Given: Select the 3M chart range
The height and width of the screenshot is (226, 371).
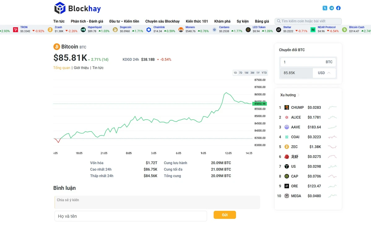Looking at the screenshot, I should point(252,73).
